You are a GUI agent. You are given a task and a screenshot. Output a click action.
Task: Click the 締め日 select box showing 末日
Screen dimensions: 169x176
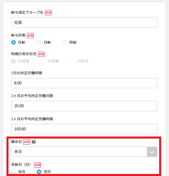pyautogui.click(x=84, y=152)
